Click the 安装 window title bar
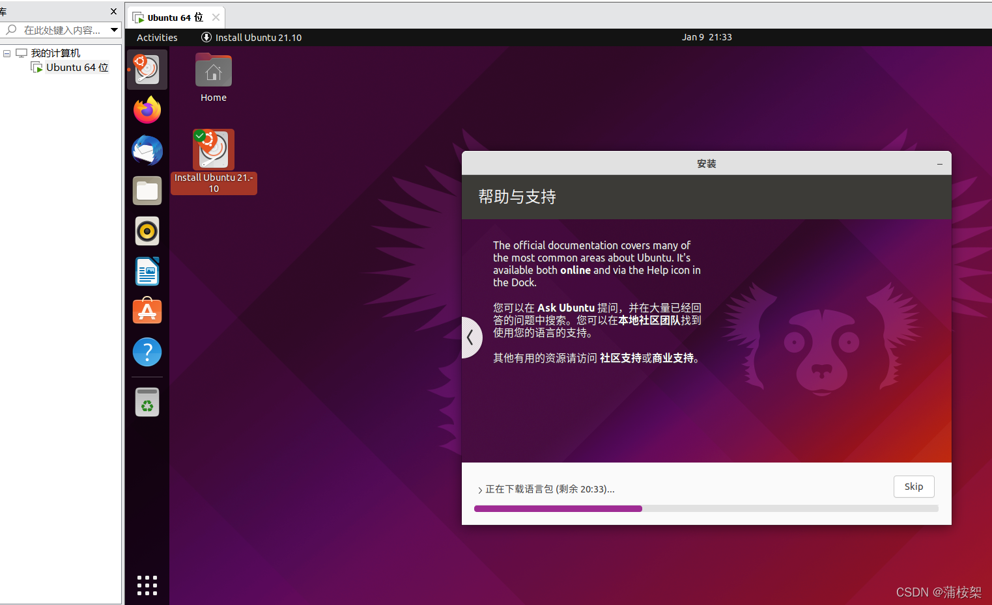Image resolution: width=992 pixels, height=605 pixels. [707, 163]
